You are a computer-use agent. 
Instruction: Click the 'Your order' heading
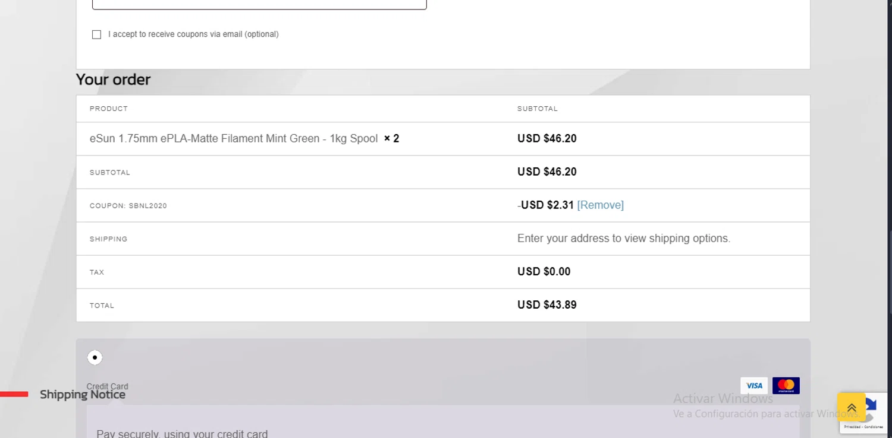113,80
